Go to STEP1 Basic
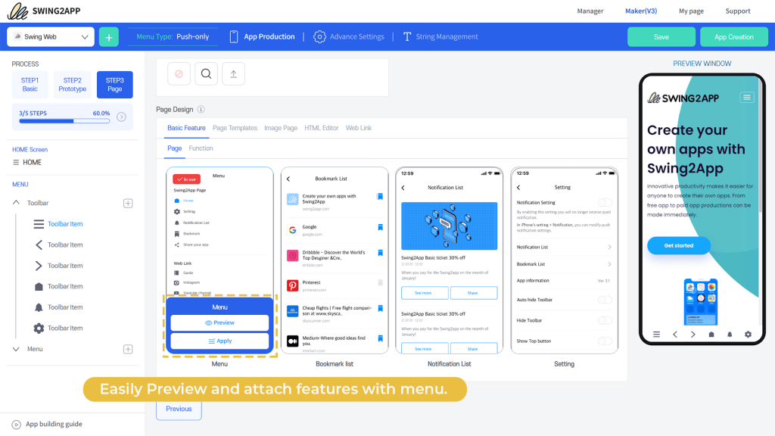775x436 pixels. tap(30, 85)
